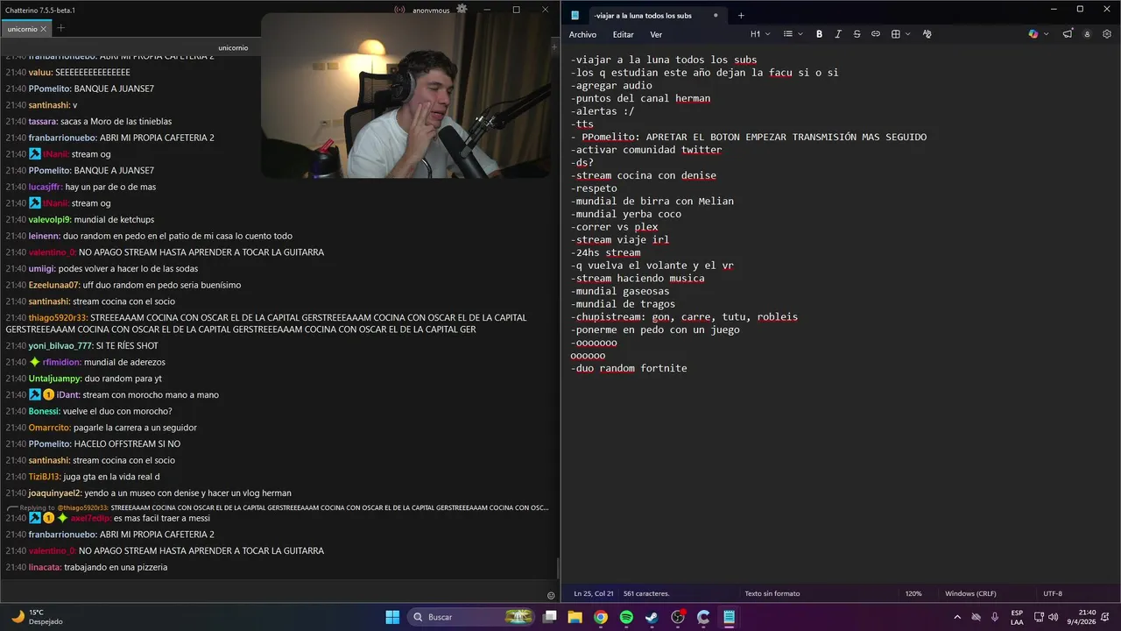Screen dimensions: 1121x631
Task: Open the 120% zoom level control
Action: pos(913,593)
